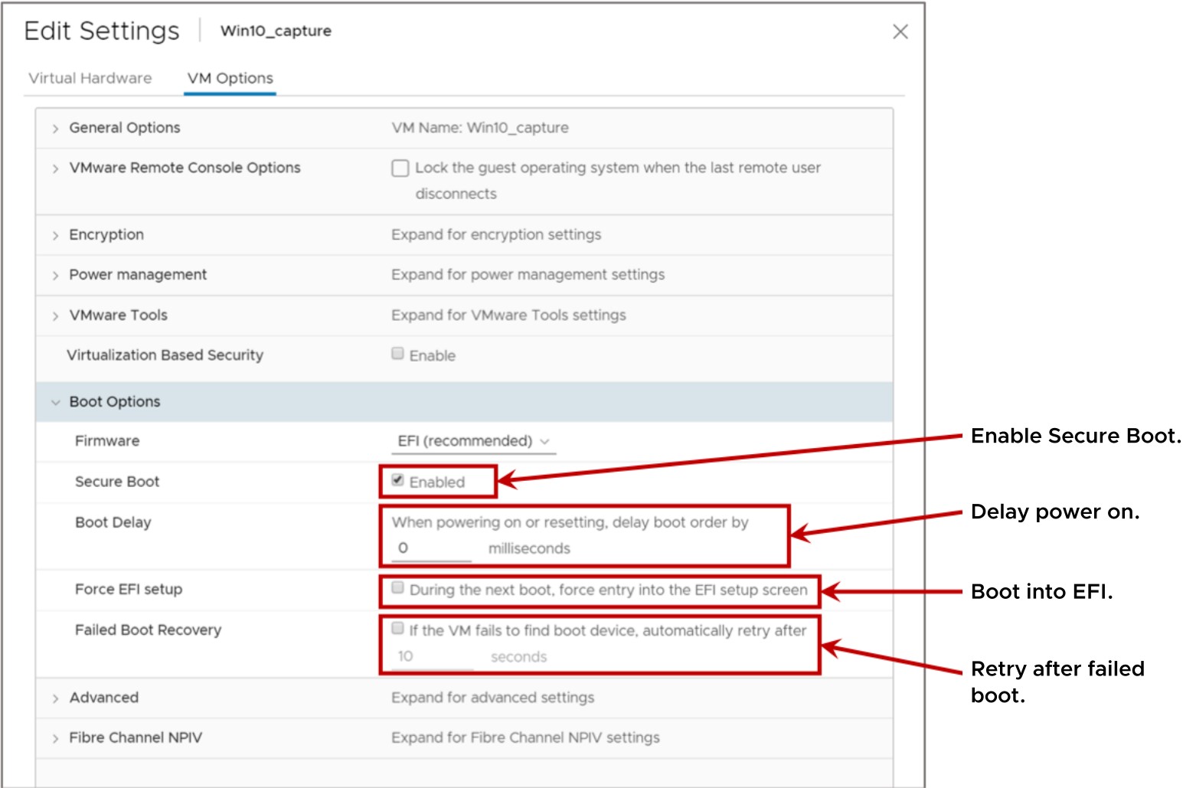Screen dimensions: 1183x788
Task: Expand the Encryption section
Action: click(x=55, y=235)
